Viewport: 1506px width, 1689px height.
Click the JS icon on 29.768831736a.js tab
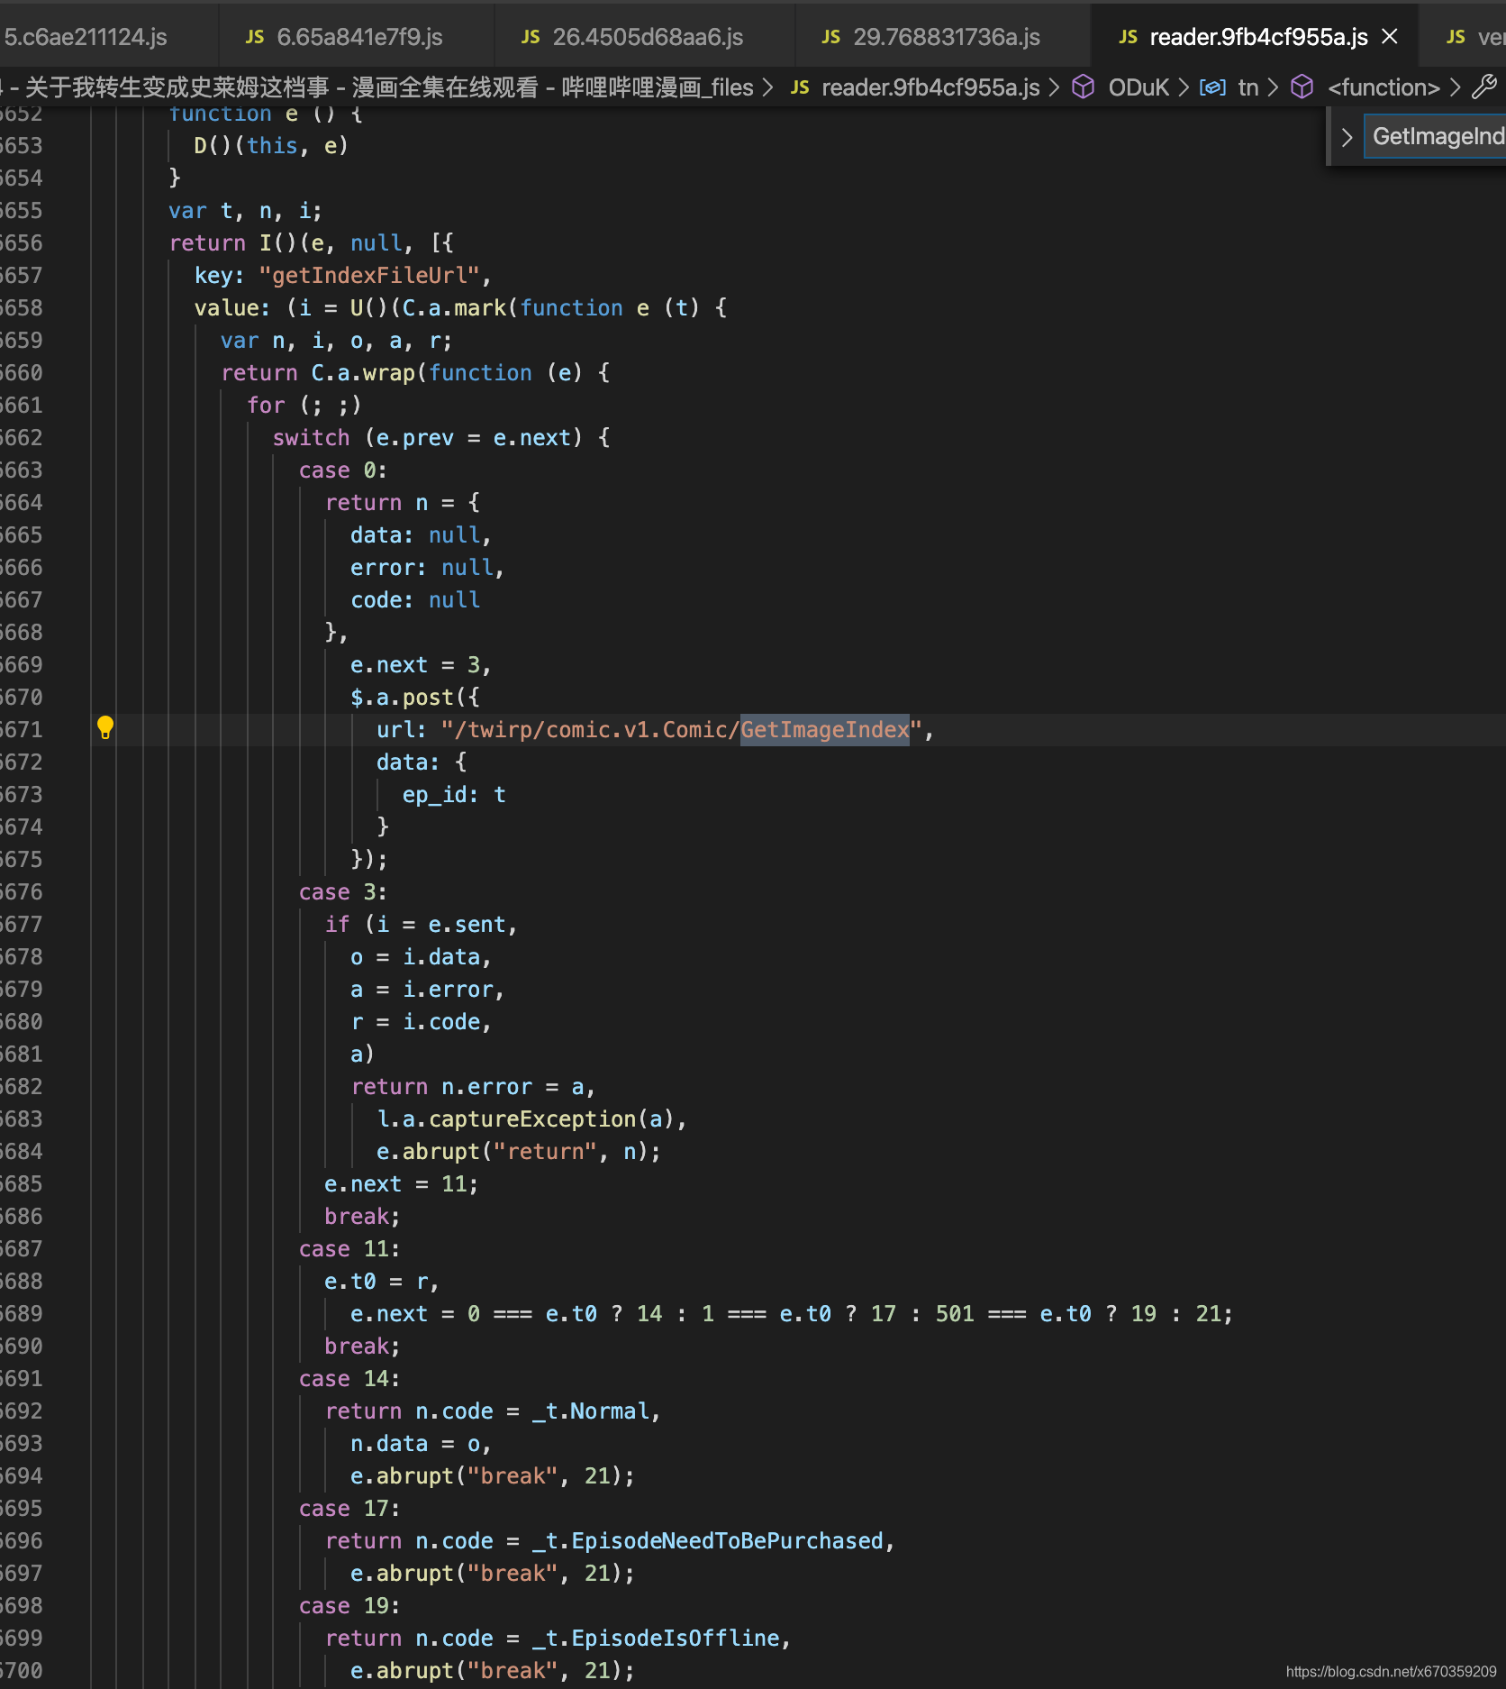click(831, 37)
